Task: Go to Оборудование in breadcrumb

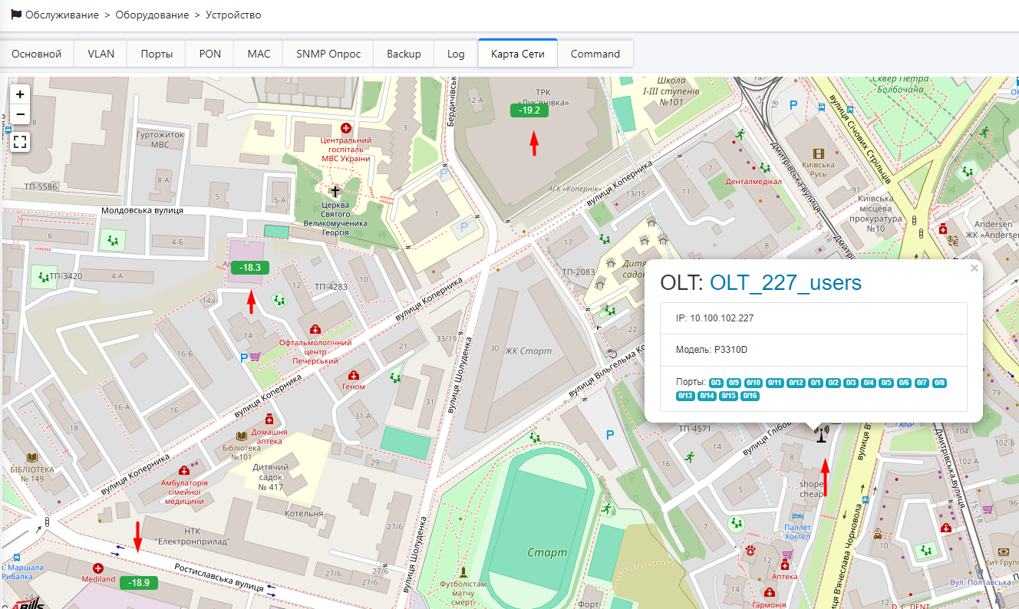Action: coord(152,15)
